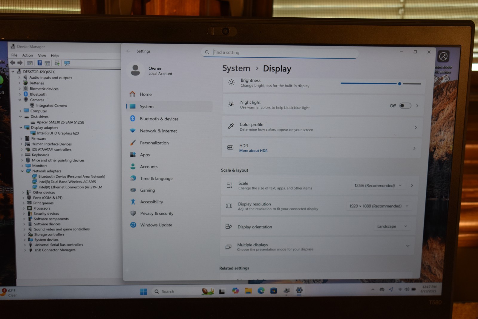This screenshot has height=319, width=478.
Task: Open the Display orientation Landscape dropdown
Action: point(392,226)
